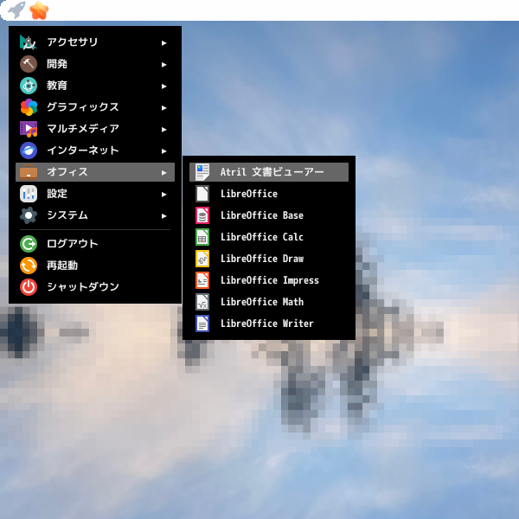The height and width of the screenshot is (519, 519).
Task: Choose ログアウト to log out
Action: pos(95,244)
